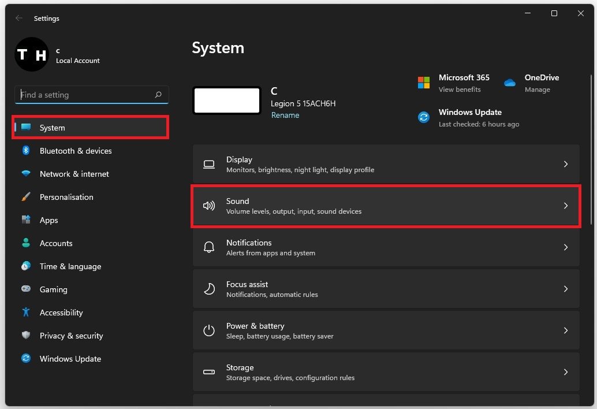Image resolution: width=597 pixels, height=409 pixels.
Task: Click the Accessibility figure icon
Action: pyautogui.click(x=26, y=313)
